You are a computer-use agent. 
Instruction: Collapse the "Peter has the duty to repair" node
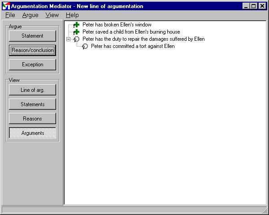68,39
